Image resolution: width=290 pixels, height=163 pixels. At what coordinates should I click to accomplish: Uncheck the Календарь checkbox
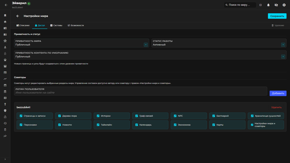click(x=136, y=125)
